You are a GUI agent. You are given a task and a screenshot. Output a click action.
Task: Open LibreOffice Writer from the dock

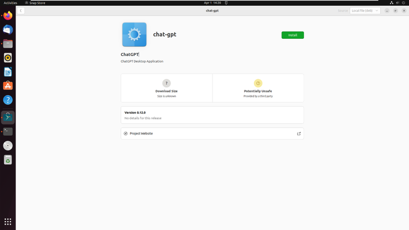8,72
